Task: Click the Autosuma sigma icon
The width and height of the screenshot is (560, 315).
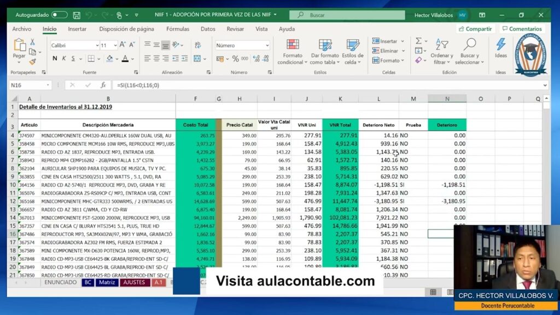Action: click(418, 41)
